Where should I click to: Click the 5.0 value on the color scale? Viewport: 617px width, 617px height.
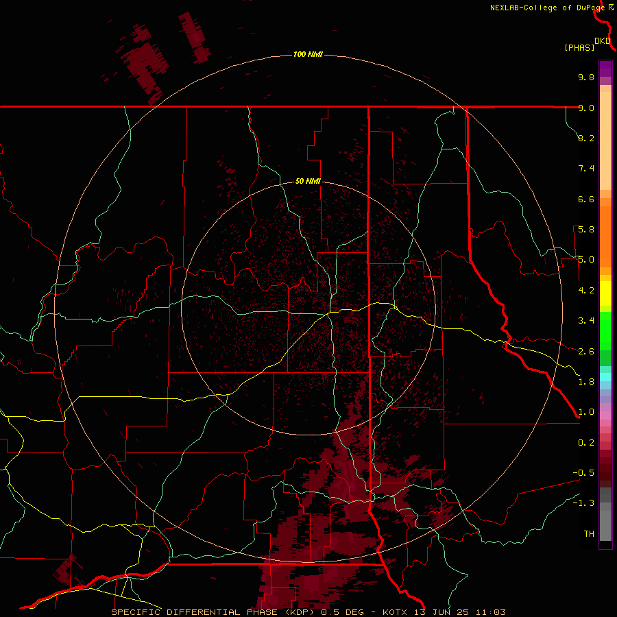(x=586, y=260)
